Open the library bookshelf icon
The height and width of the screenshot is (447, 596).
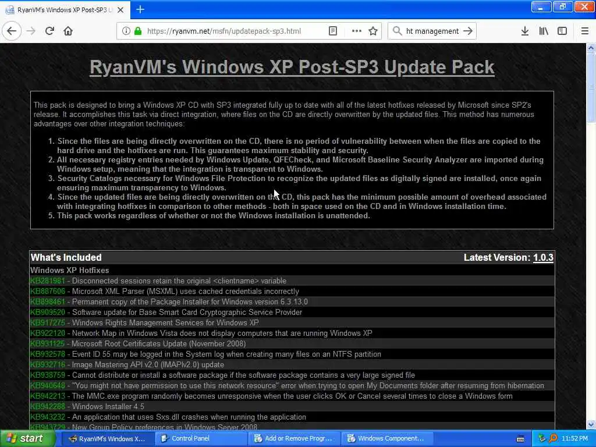click(544, 31)
